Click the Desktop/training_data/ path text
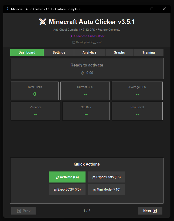Image resolution: width=174 pixels, height=221 pixels. coord(89,42)
